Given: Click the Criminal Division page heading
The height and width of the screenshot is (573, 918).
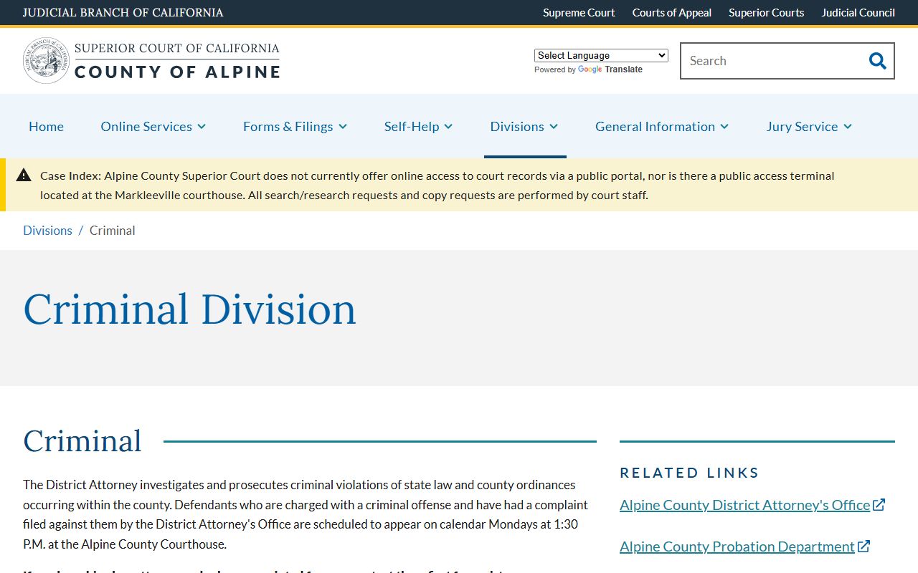Looking at the screenshot, I should 189,309.
